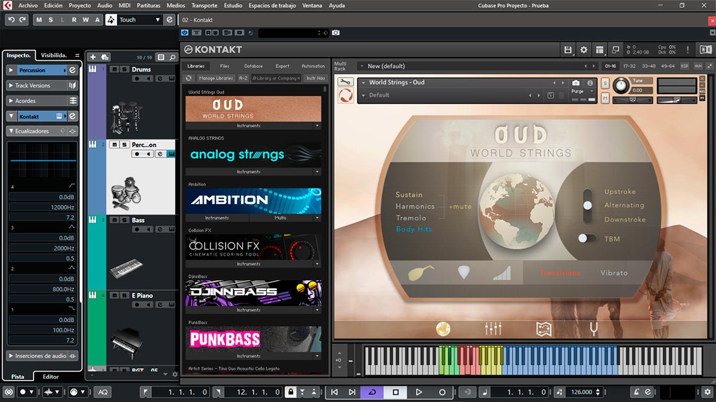Image resolution: width=716 pixels, height=402 pixels.
Task: Expand Inserciones de audio section
Action: click(11, 356)
